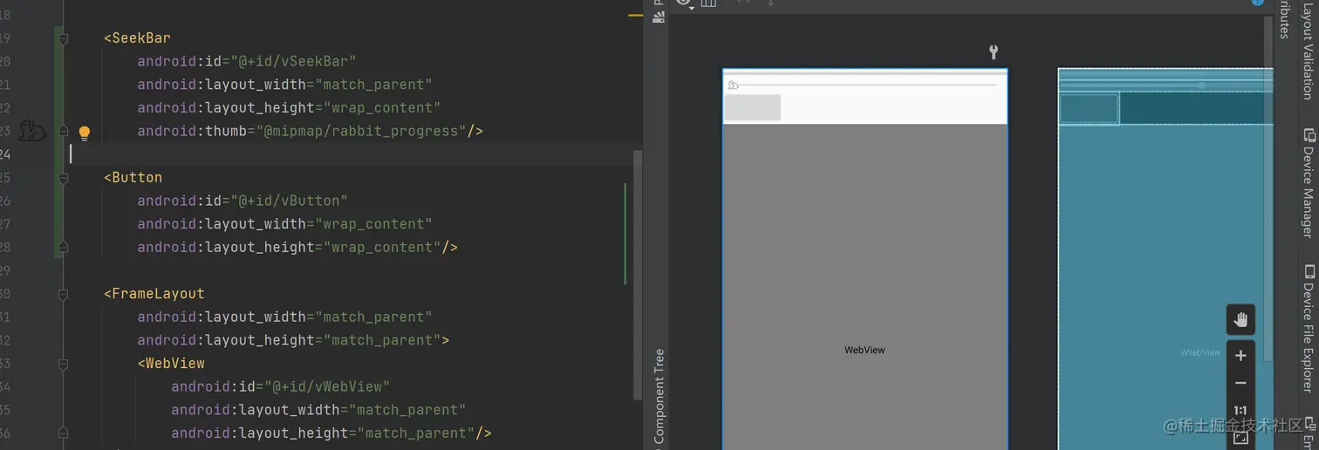Click the help question mark icon
Image resolution: width=1319 pixels, height=450 pixels.
pyautogui.click(x=1258, y=3)
